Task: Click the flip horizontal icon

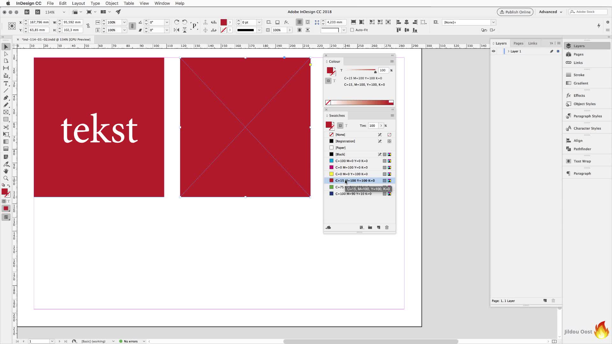Action: (x=176, y=30)
